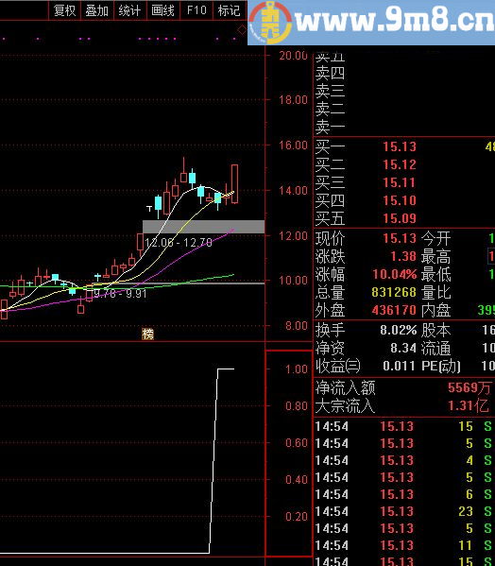Viewport: 495px width, 566px height.
Task: Click the 20.00 price axis label
Action: [294, 55]
